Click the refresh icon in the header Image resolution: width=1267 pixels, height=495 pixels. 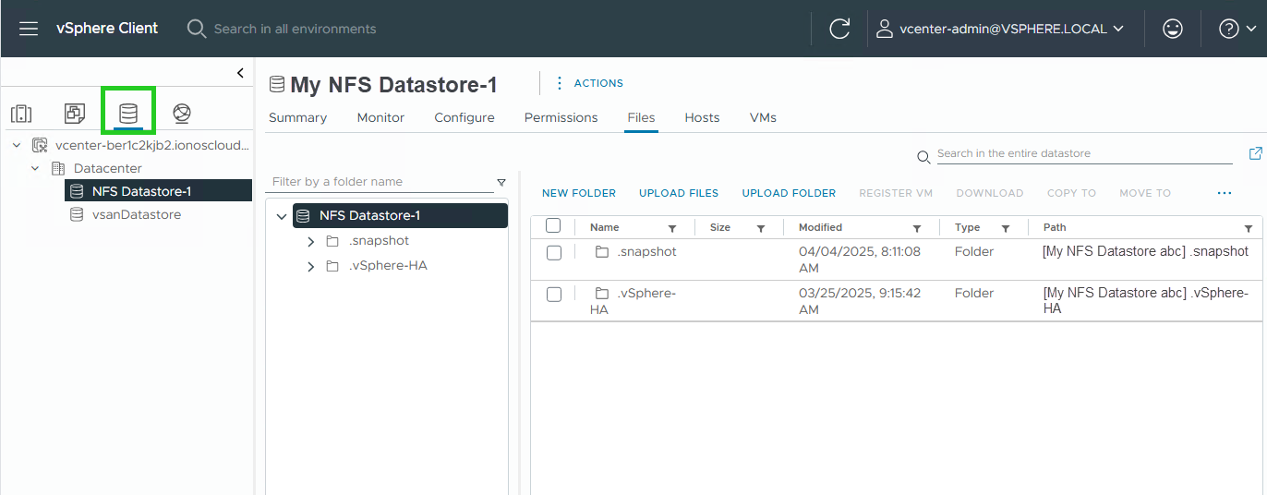(x=839, y=29)
